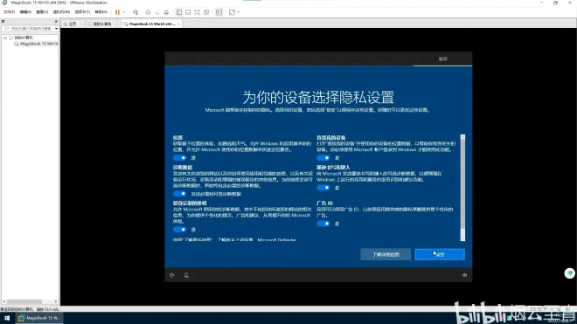The height and width of the screenshot is (324, 577).
Task: Click the library horizontal scrollbar right arrow
Action: (x=56, y=301)
